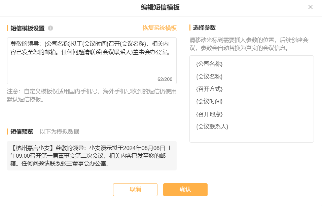Click the 短信预览 section heading
322x206 pixels.
[x=22, y=132]
